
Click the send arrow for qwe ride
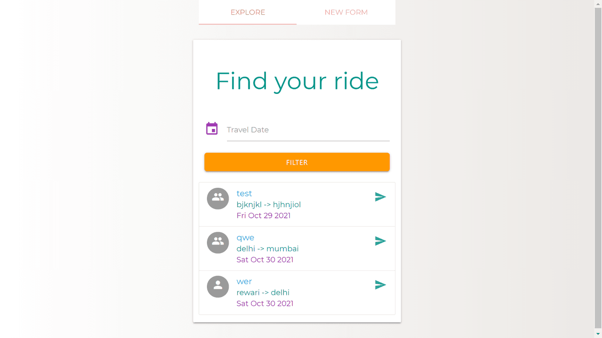click(x=380, y=241)
